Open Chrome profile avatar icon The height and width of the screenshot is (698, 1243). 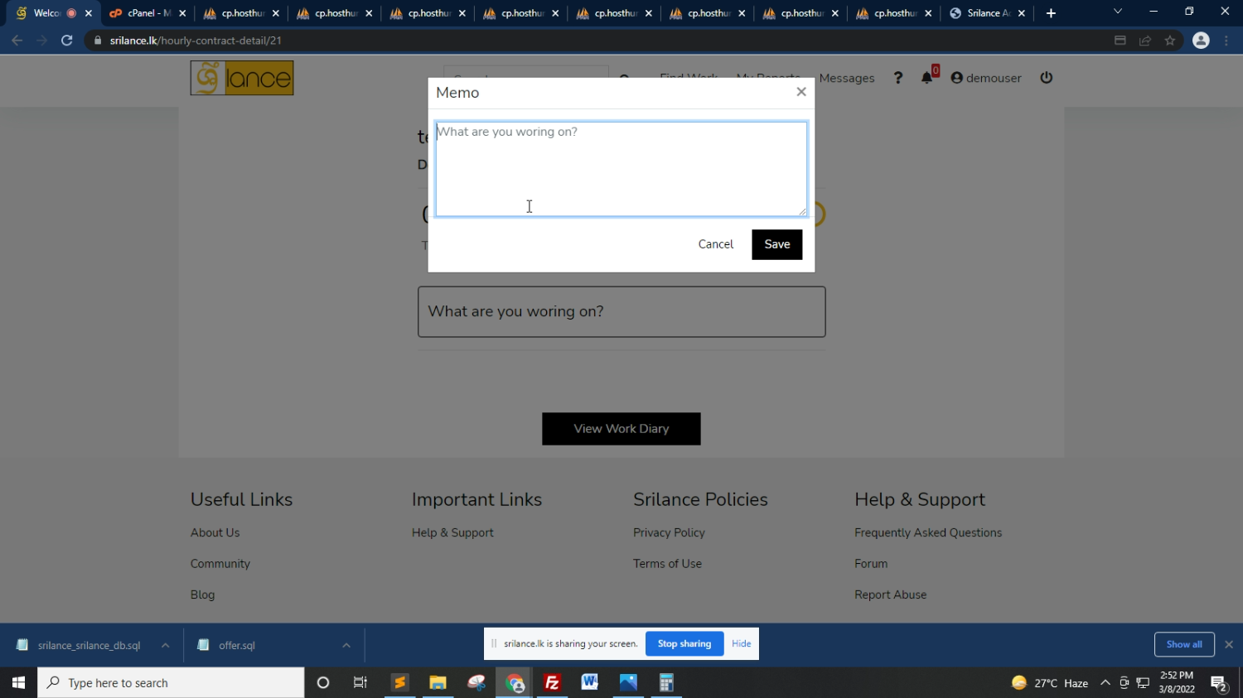click(1201, 41)
